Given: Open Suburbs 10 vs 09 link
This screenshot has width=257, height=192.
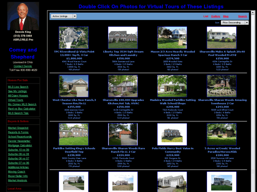Looking at the screenshot, I should 18,150.
